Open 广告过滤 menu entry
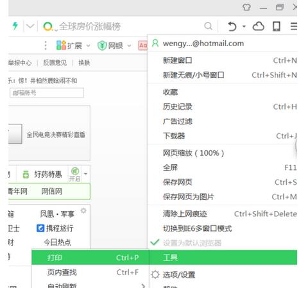 (x=223, y=121)
